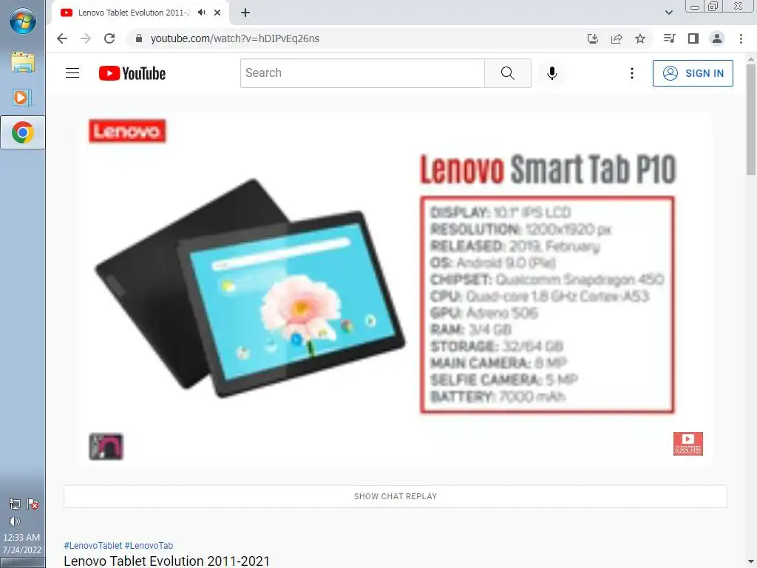Screen dimensions: 757x568
Task: Click the video player showing Smart Tab P10
Action: coord(396,290)
